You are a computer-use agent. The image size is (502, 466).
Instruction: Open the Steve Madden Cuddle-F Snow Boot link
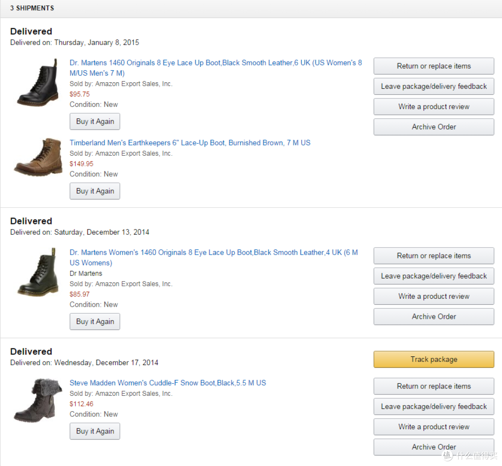[168, 383]
